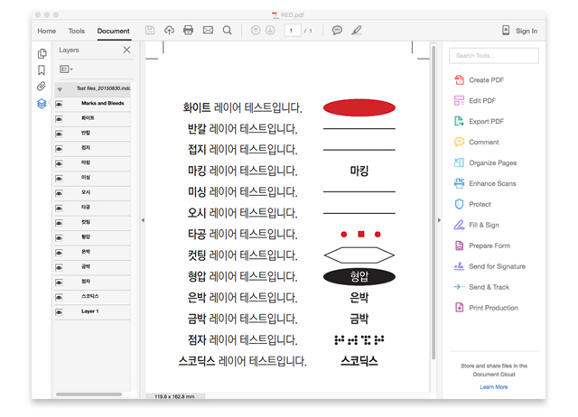The image size is (578, 417).
Task: Click the document vertical scrollbar
Action: (x=433, y=202)
